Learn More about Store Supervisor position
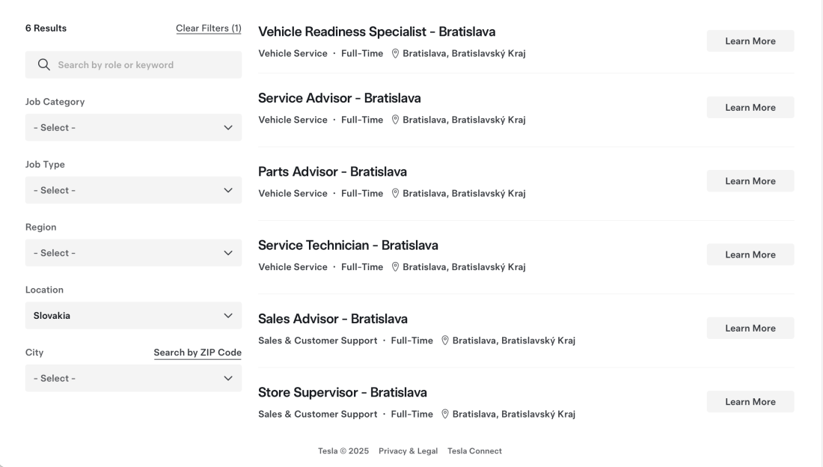Image resolution: width=823 pixels, height=467 pixels. click(750, 401)
